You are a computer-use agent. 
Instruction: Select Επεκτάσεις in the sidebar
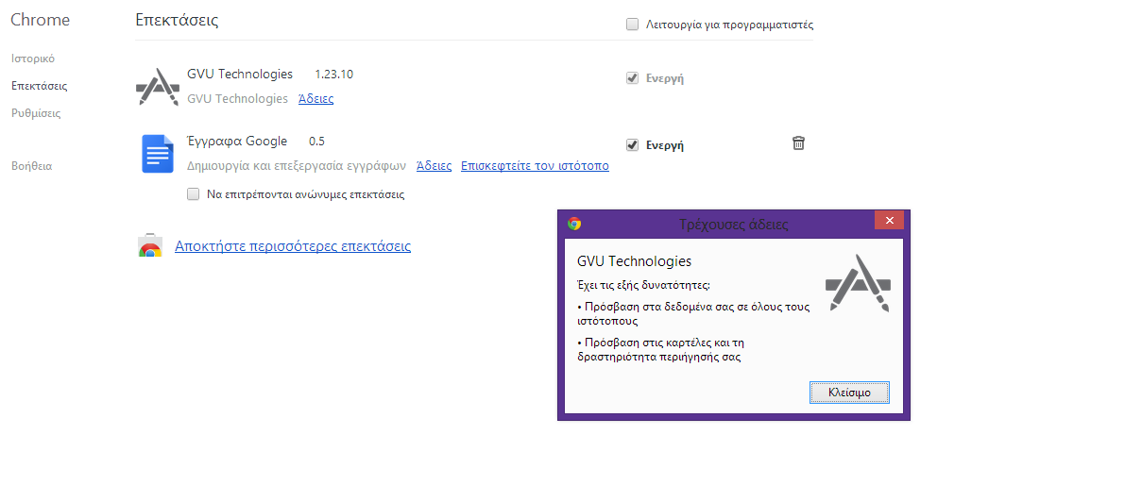click(x=40, y=86)
